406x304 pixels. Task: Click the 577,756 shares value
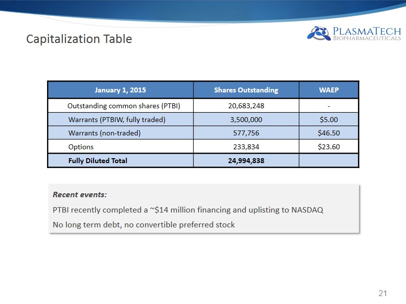pos(246,133)
